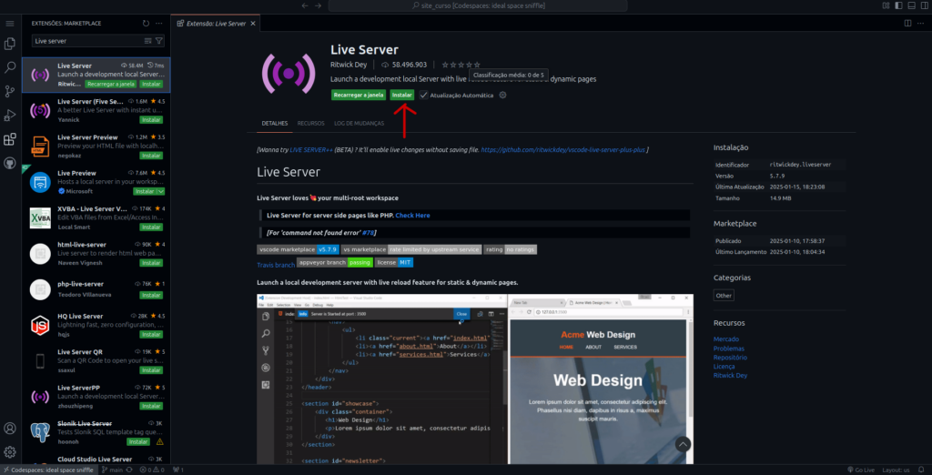The height and width of the screenshot is (475, 932).
Task: Install Live Server (Five Server) from list
Action: 151,119
